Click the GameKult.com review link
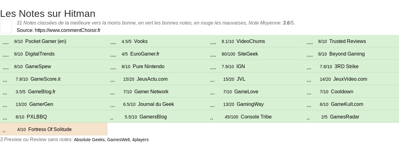Screen dimensions: 399x143 click(x=347, y=104)
